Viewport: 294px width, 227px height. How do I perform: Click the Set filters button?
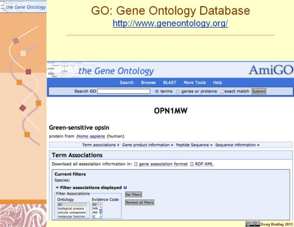point(133,194)
